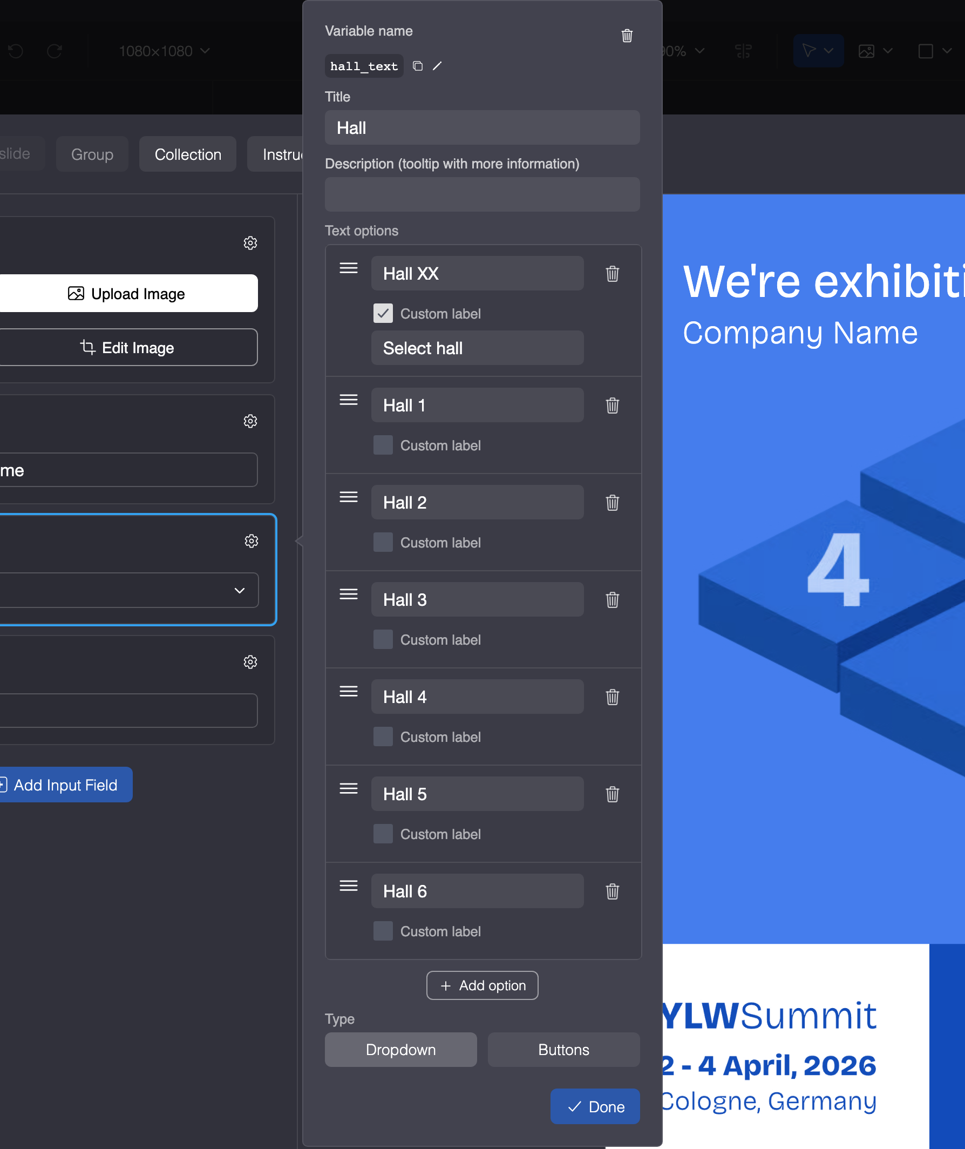This screenshot has height=1149, width=965.
Task: Delete the Hall 3 option
Action: point(612,600)
